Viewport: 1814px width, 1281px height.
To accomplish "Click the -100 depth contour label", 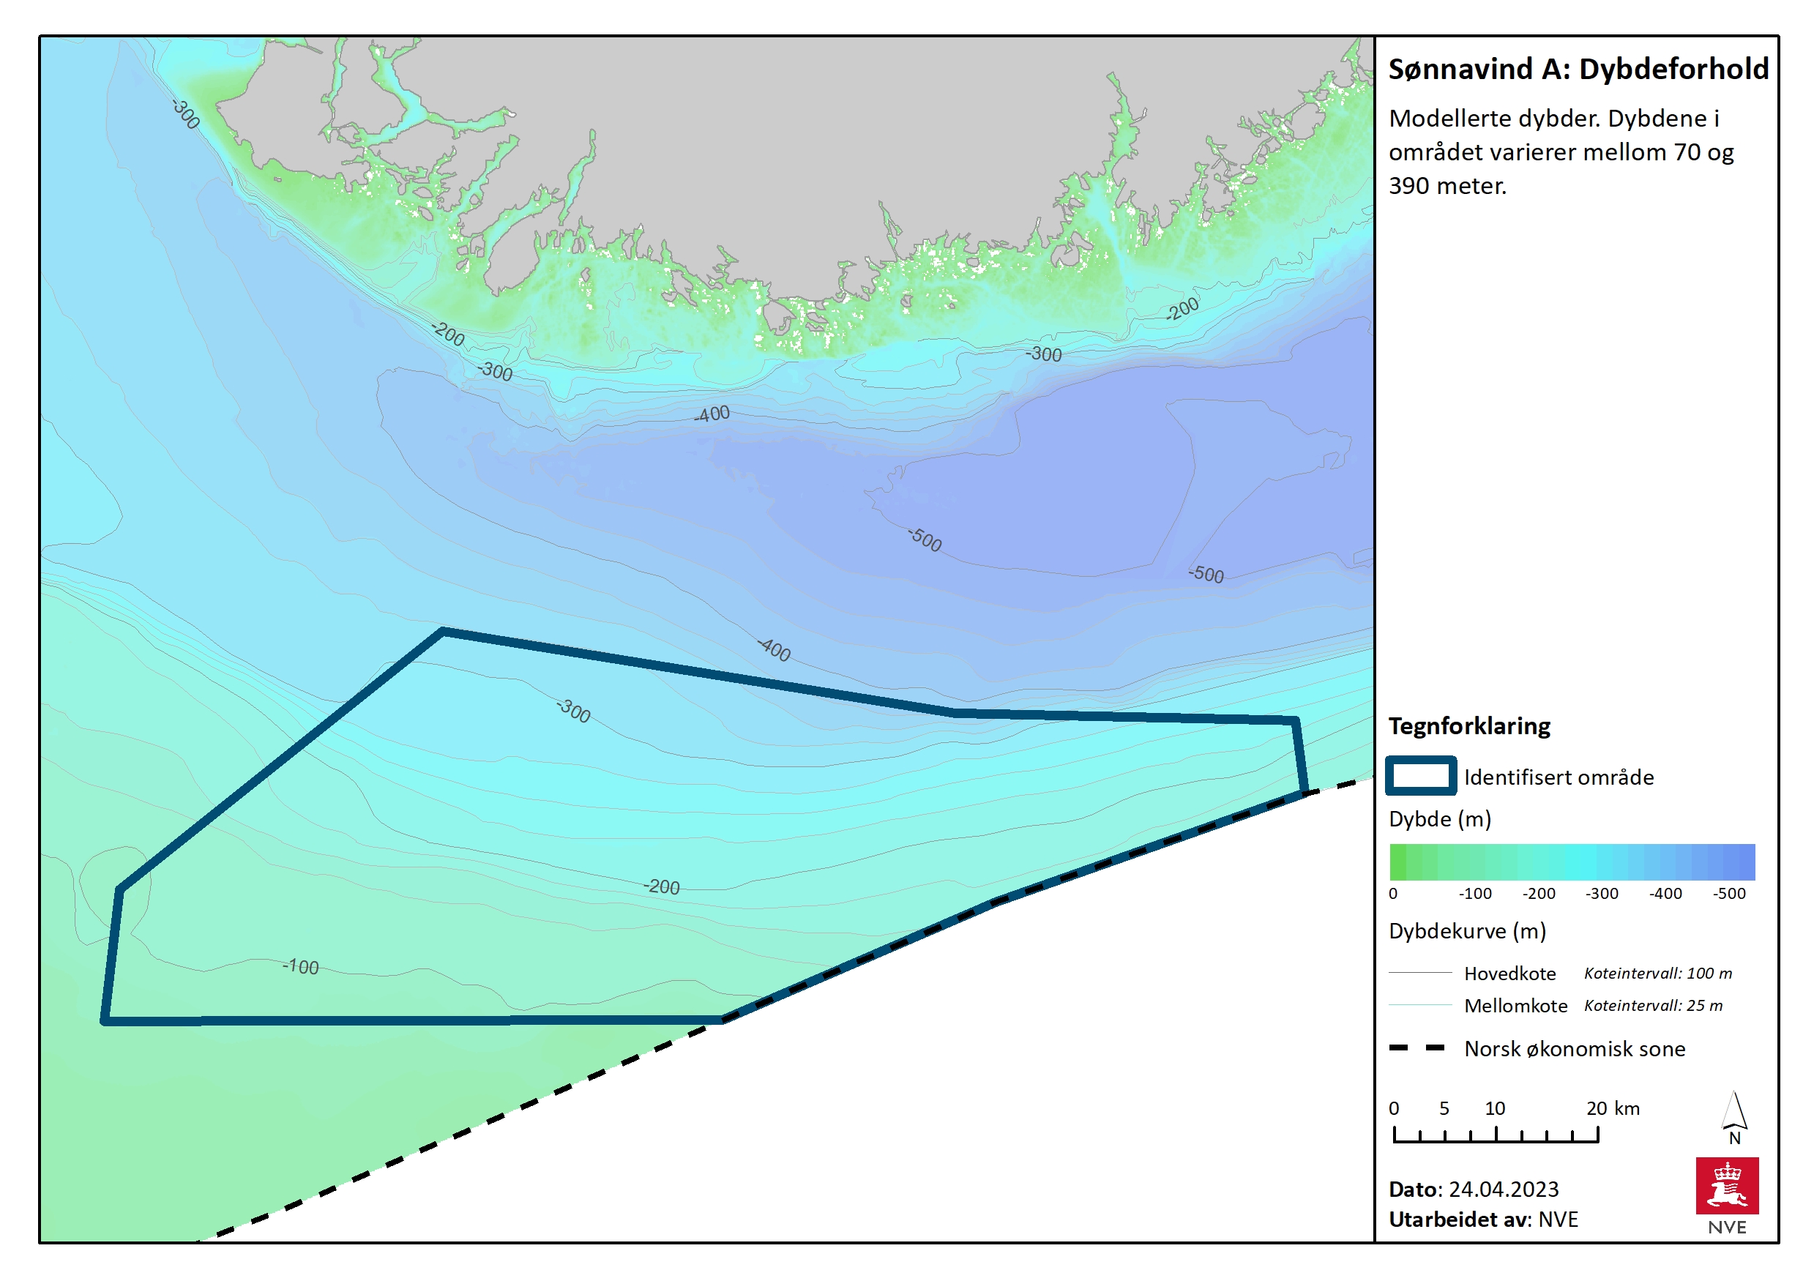I will coord(301,966).
